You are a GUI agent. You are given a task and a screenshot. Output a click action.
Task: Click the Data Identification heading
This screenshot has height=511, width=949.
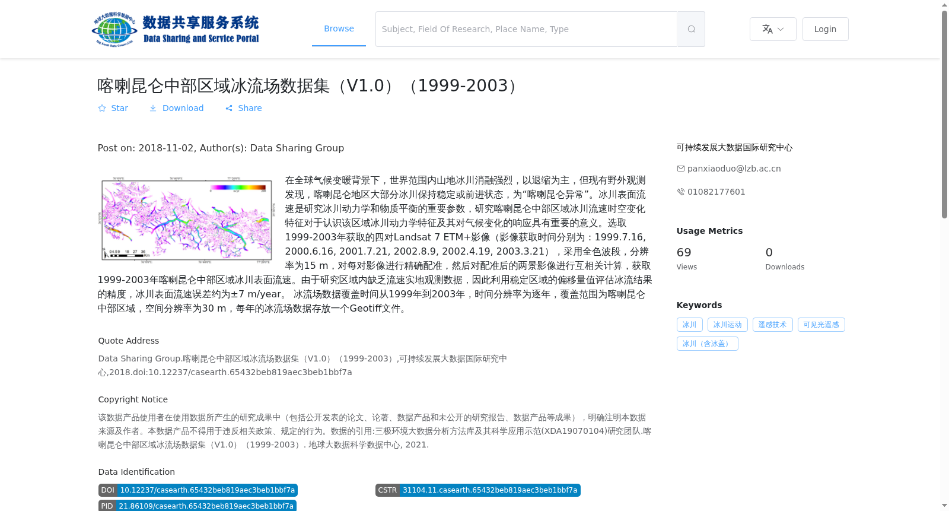click(136, 472)
